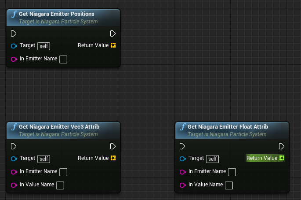Click Return Value array pin on Emitter Positions node
The width and height of the screenshot is (301, 200).
pos(113,45)
